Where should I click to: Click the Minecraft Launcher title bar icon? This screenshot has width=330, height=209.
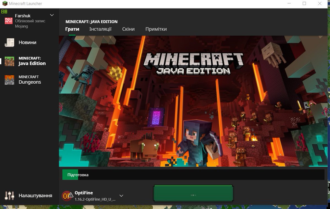click(x=5, y=4)
